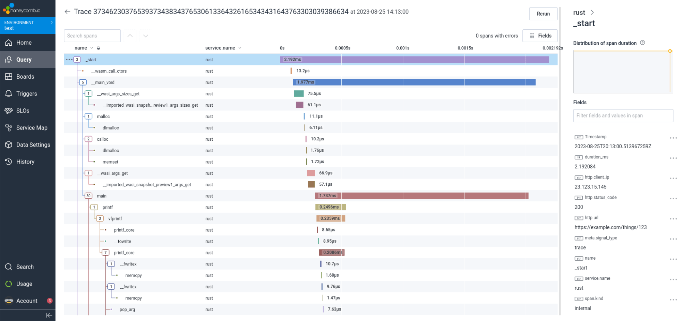Collapse the main span children
This screenshot has height=321, width=682.
coord(88,196)
